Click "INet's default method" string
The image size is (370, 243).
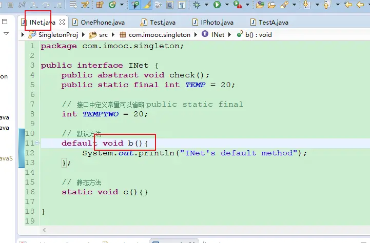(238, 153)
